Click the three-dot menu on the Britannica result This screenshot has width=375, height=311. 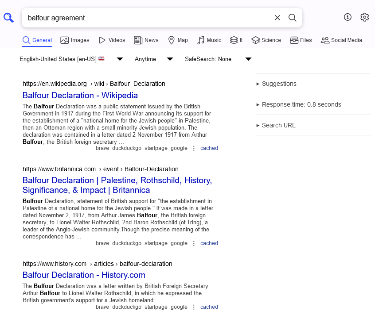(x=194, y=243)
